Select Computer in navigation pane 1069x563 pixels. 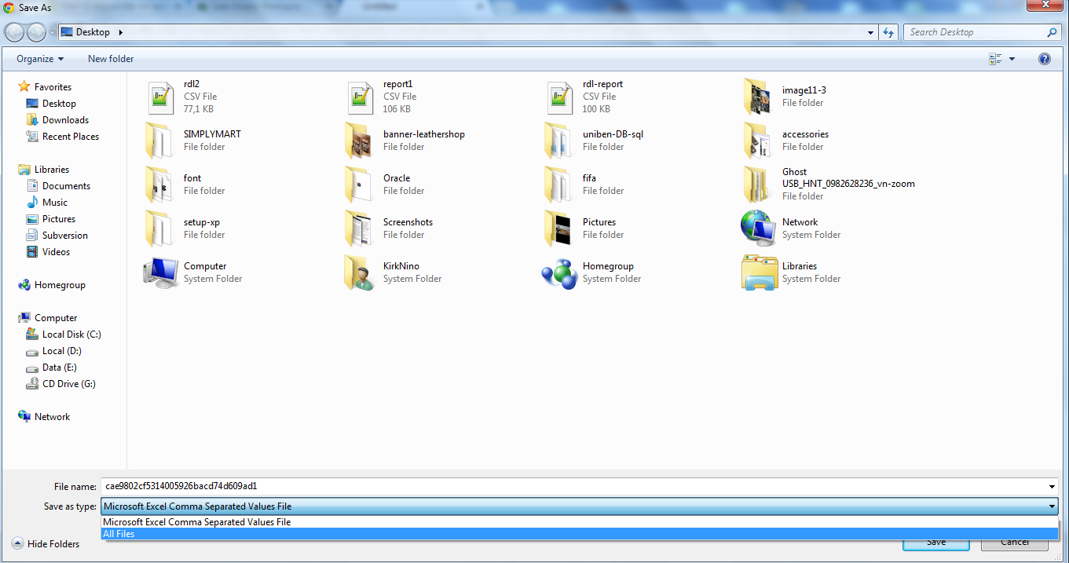point(56,318)
